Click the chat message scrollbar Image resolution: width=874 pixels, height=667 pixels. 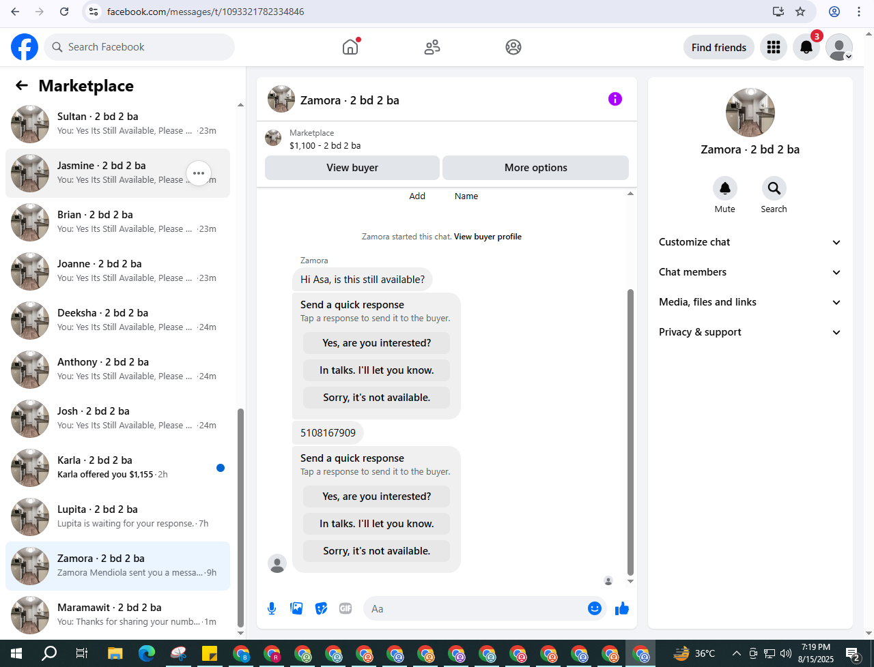[630, 432]
